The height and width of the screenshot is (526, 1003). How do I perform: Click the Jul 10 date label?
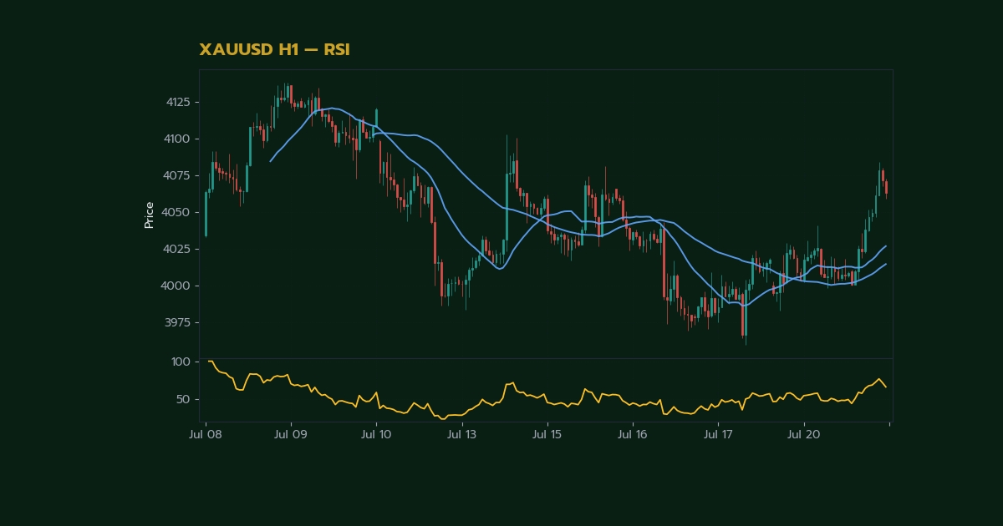[x=376, y=435]
